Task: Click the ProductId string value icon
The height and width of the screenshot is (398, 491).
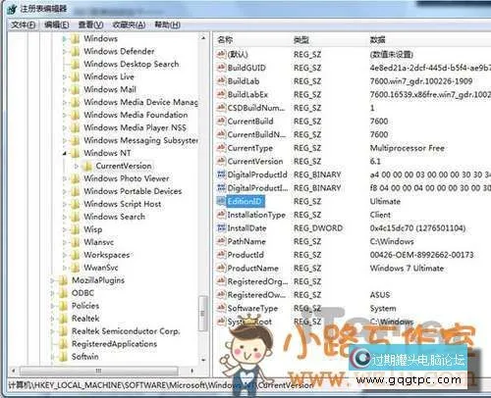Action: (221, 255)
